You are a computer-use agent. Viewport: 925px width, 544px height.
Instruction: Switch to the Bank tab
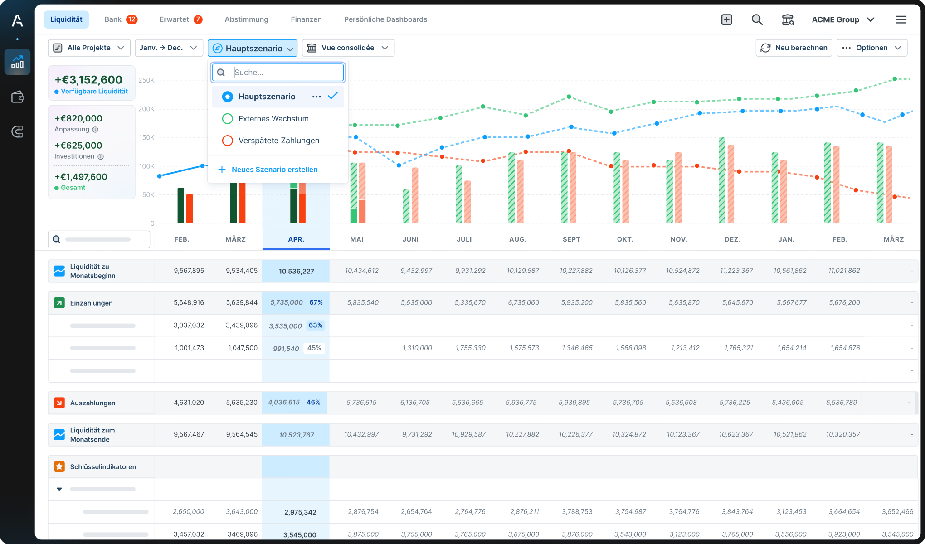click(x=120, y=19)
